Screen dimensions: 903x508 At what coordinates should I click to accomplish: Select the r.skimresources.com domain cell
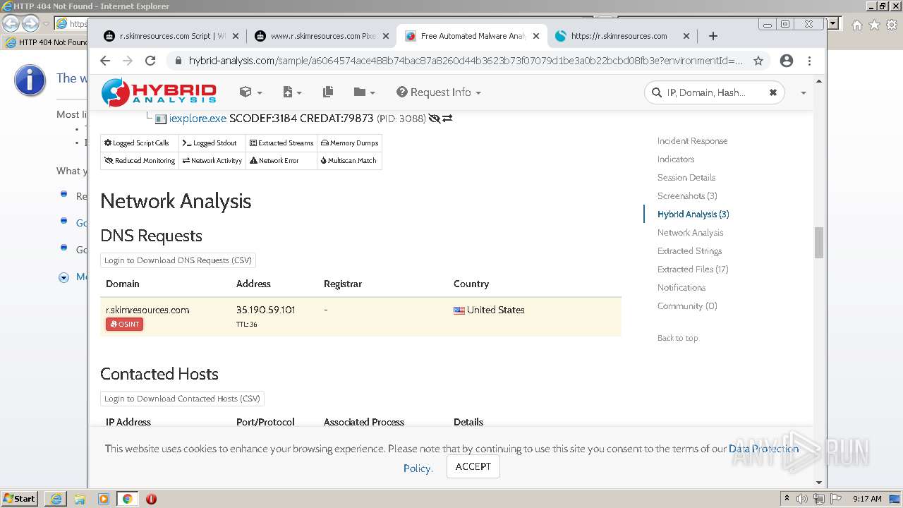(x=147, y=310)
